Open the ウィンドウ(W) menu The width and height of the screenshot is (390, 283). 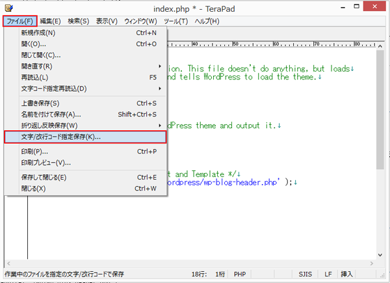tap(141, 21)
